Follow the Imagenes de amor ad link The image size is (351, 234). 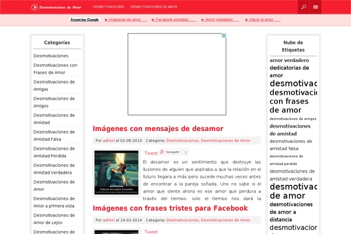tap(126, 20)
